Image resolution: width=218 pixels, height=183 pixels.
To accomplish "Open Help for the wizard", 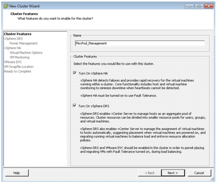I will tap(17, 173).
